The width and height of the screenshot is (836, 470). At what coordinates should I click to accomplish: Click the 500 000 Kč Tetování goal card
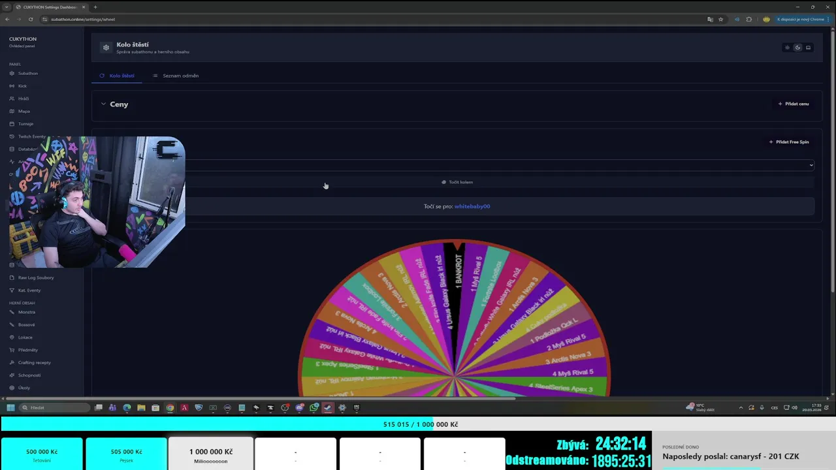point(42,454)
